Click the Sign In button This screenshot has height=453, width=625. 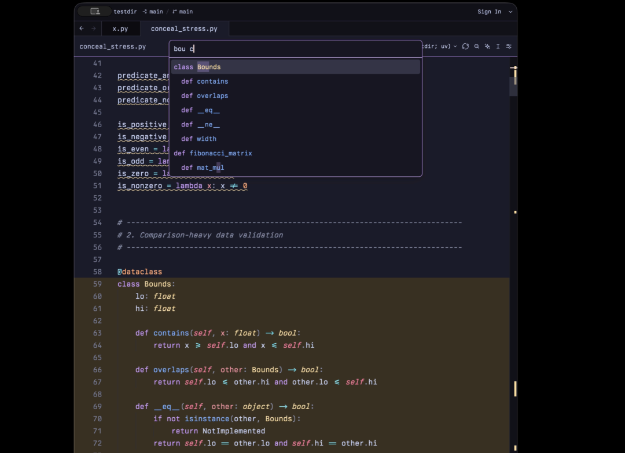489,12
